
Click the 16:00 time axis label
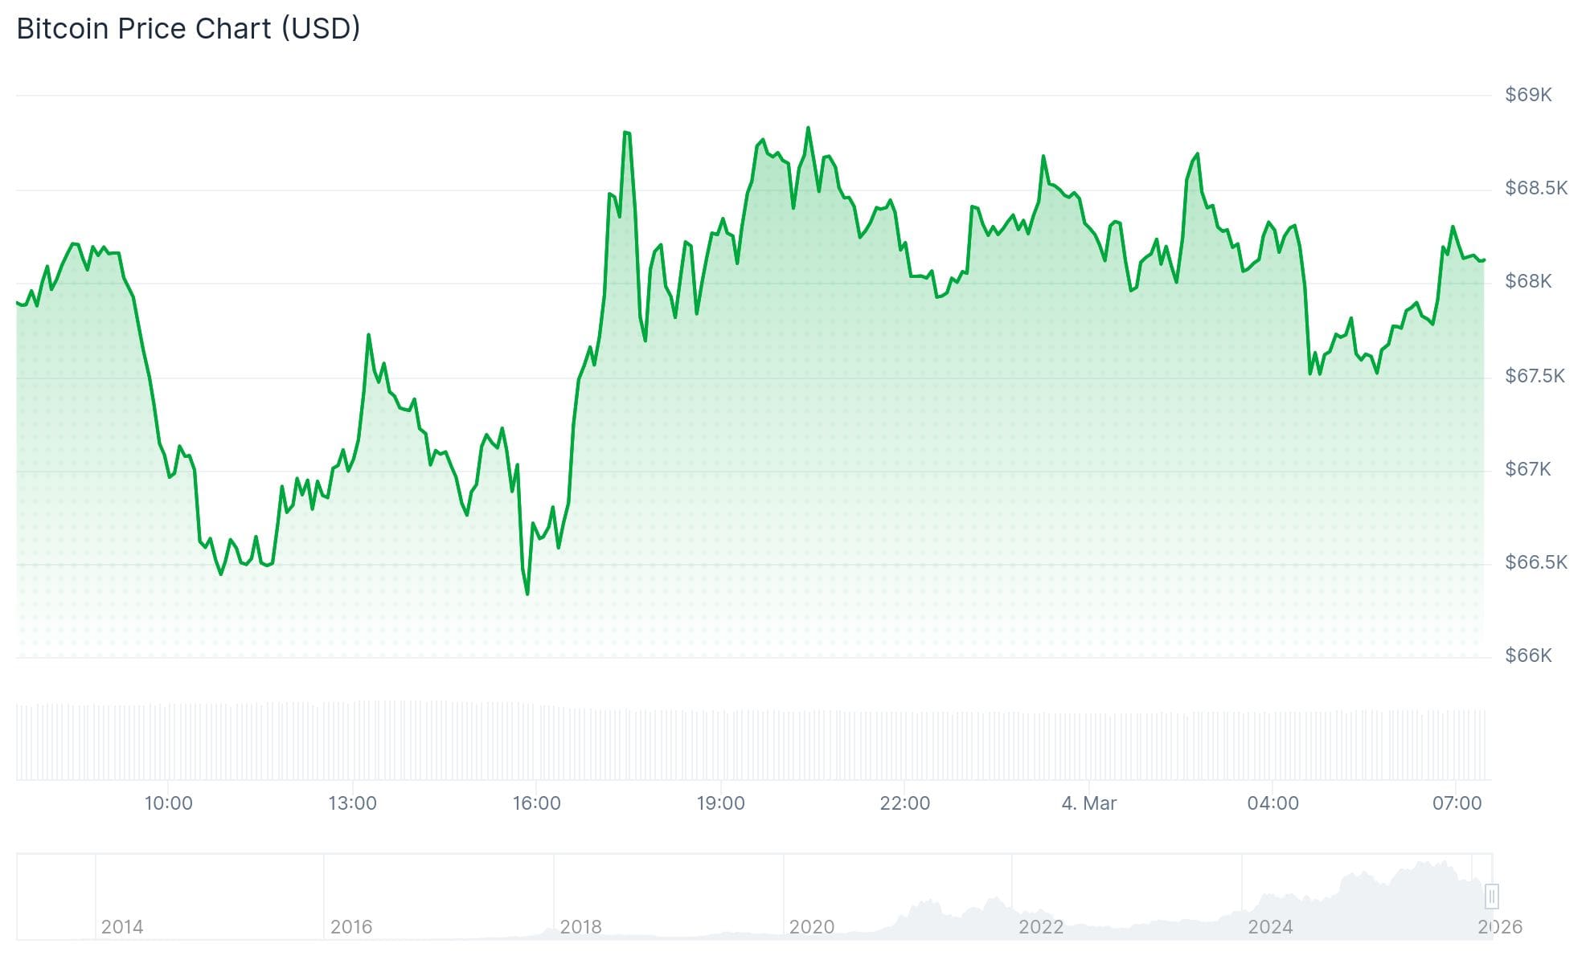tap(536, 803)
